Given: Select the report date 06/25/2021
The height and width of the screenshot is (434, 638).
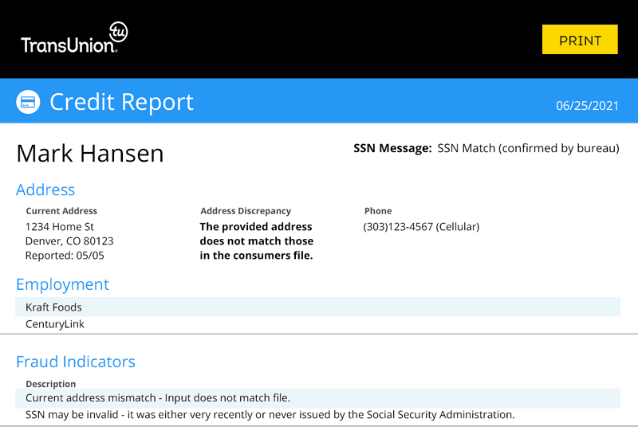Looking at the screenshot, I should tap(587, 105).
